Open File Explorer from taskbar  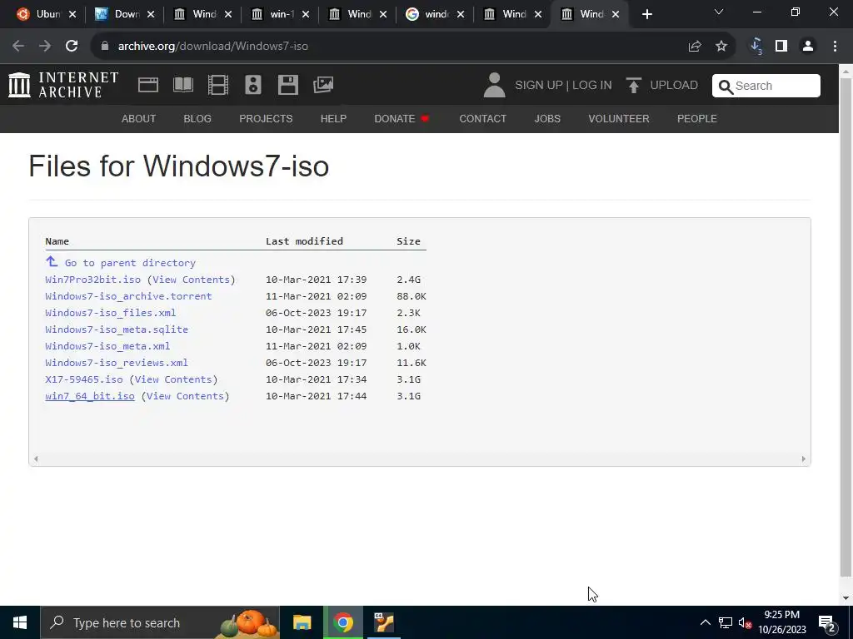point(302,622)
